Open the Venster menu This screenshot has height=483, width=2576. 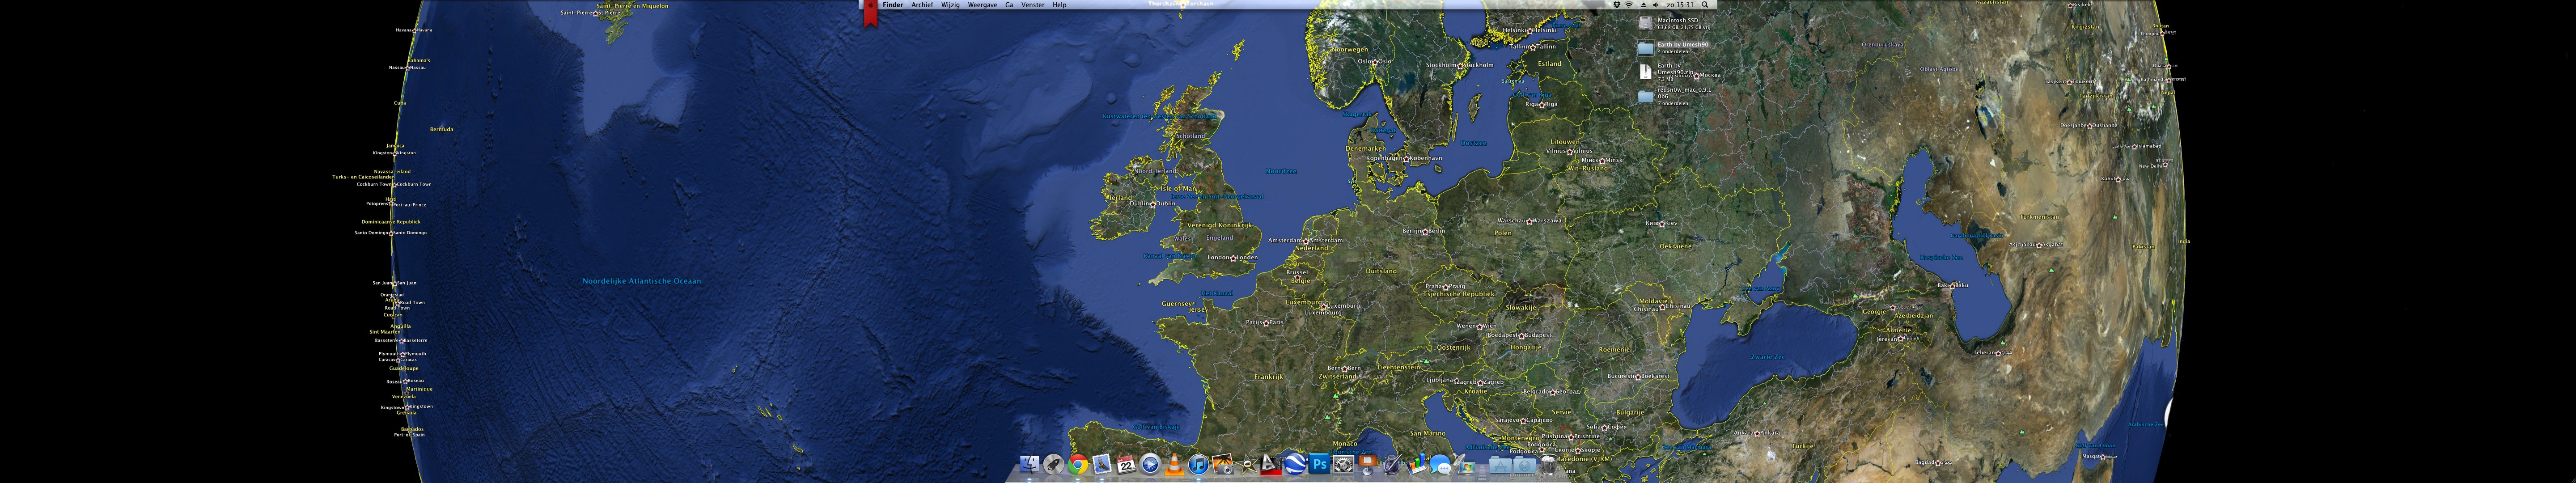[1032, 5]
